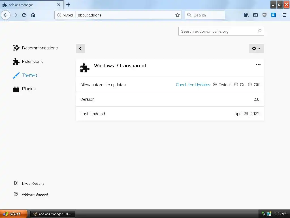Turn automatic updates On

pyautogui.click(x=236, y=85)
